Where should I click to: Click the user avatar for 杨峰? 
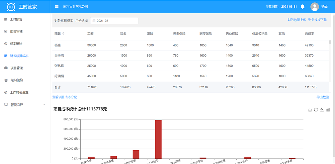tap(315, 7)
